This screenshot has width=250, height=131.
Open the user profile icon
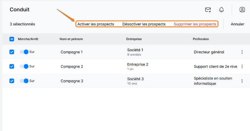click(242, 10)
